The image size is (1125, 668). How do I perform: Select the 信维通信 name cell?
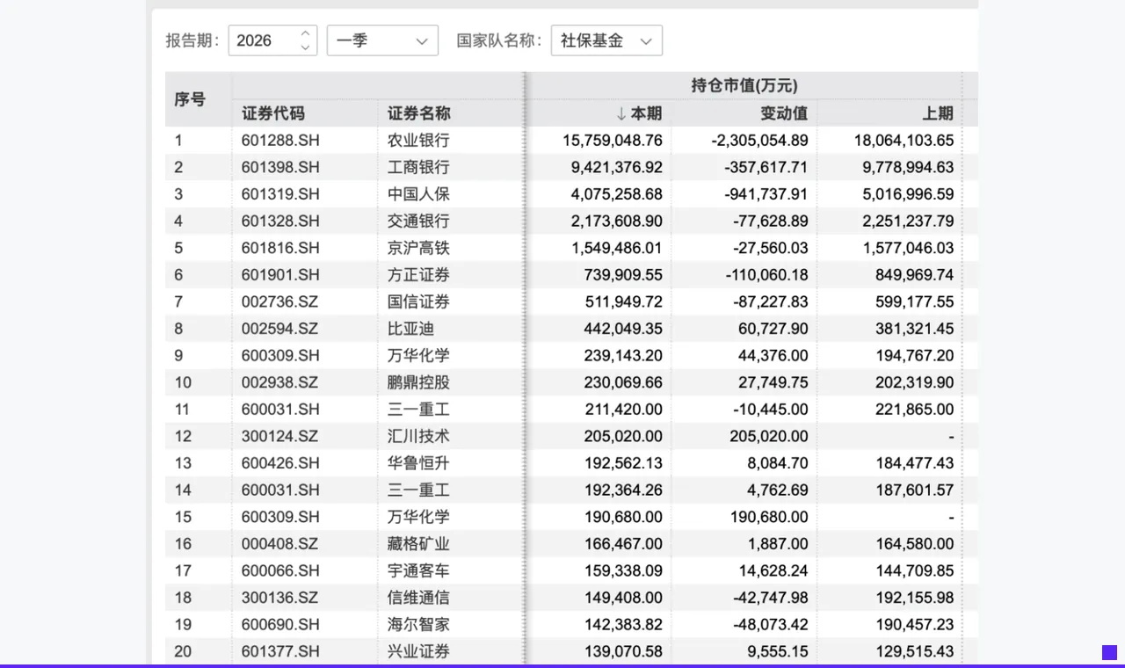[x=418, y=598]
